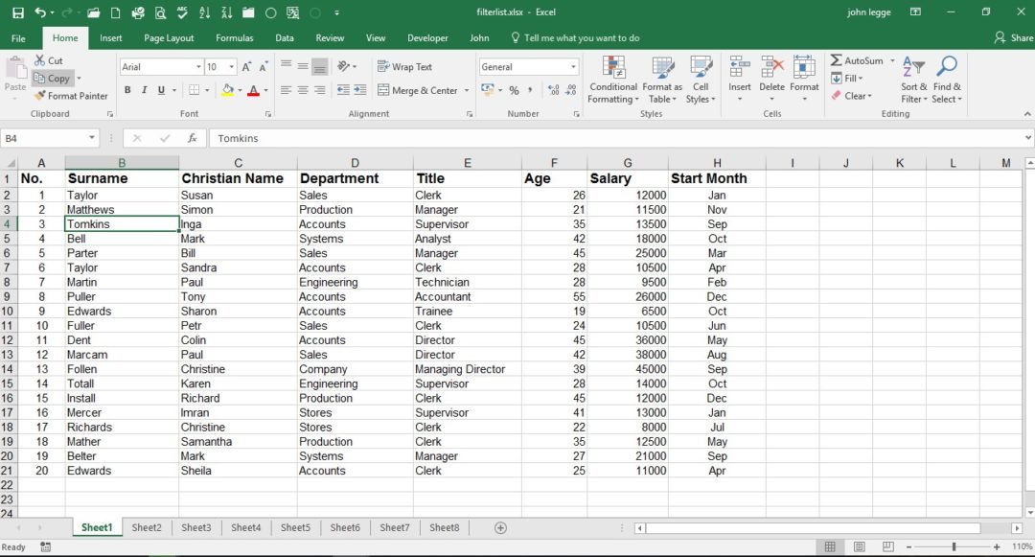1035x557 pixels.
Task: Switch to Sheet5 worksheet tab
Action: (x=295, y=528)
